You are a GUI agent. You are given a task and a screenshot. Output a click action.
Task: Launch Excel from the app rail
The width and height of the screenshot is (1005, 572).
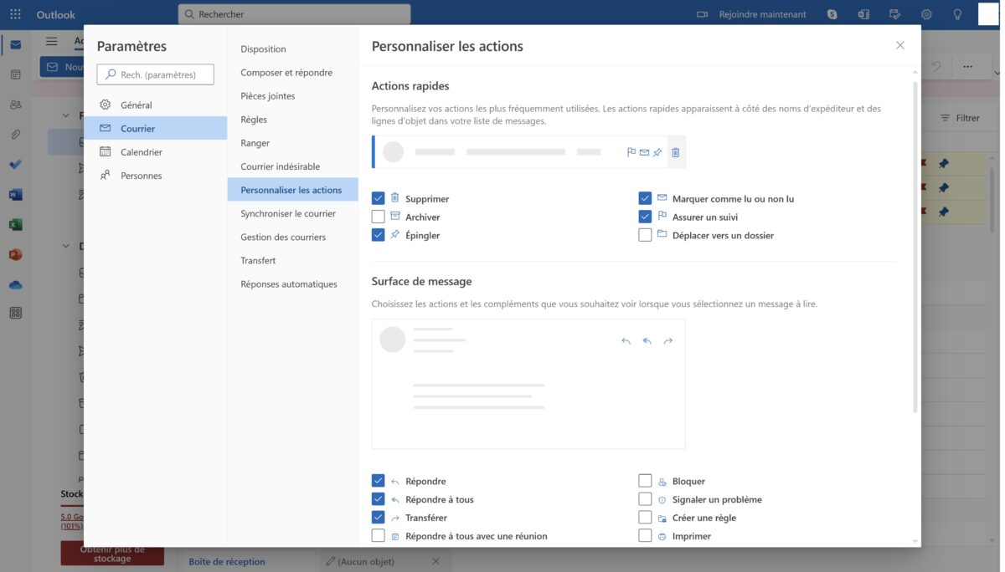pyautogui.click(x=15, y=225)
